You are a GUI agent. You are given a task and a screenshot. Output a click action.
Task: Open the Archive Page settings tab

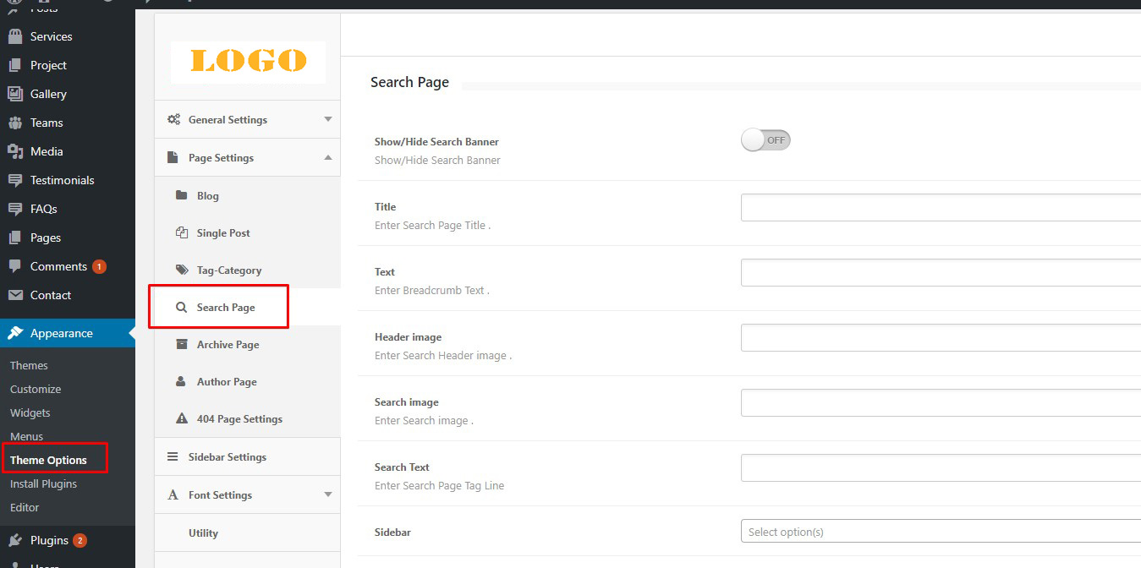[228, 345]
